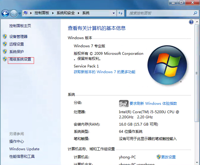Open 获取新版本的 Windows 7 的更多功能 link
This screenshot has height=165, width=200.
[105, 72]
